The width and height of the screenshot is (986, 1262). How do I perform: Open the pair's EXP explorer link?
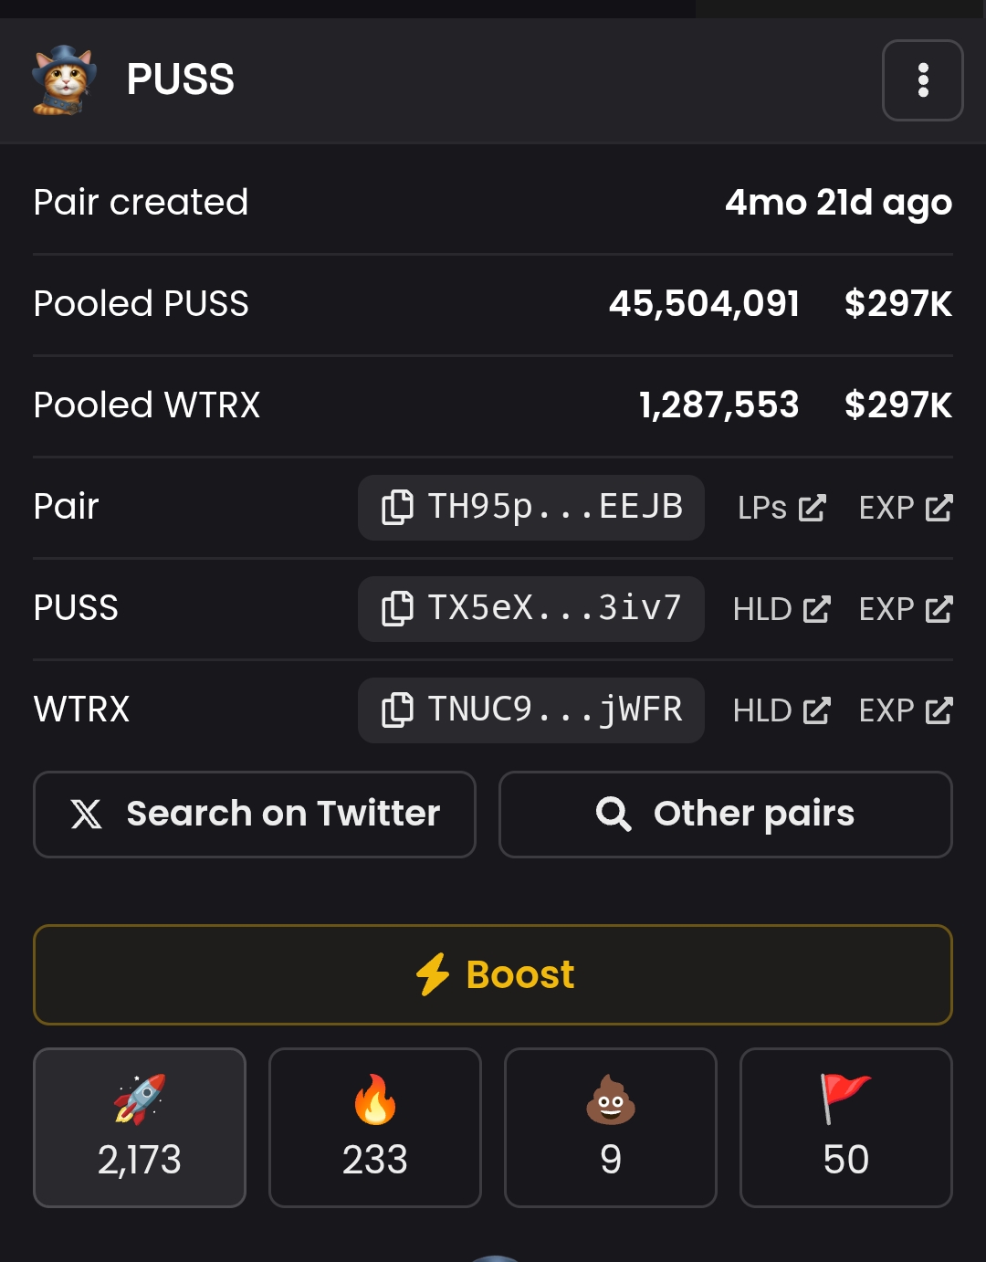[x=905, y=508]
